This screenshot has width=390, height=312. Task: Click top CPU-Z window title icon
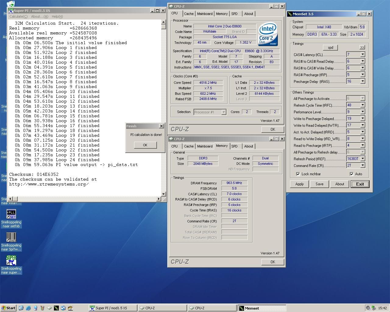click(171, 6)
